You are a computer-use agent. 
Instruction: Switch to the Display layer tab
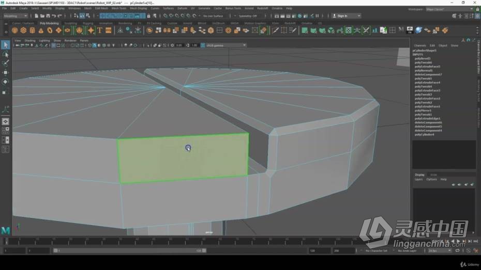[x=419, y=175]
